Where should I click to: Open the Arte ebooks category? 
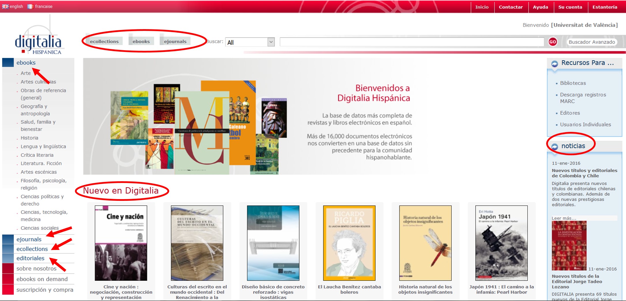pos(26,73)
